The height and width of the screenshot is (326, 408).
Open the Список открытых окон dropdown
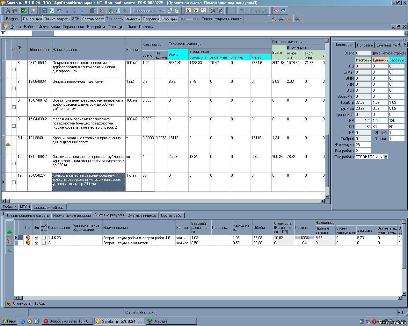click(222, 19)
